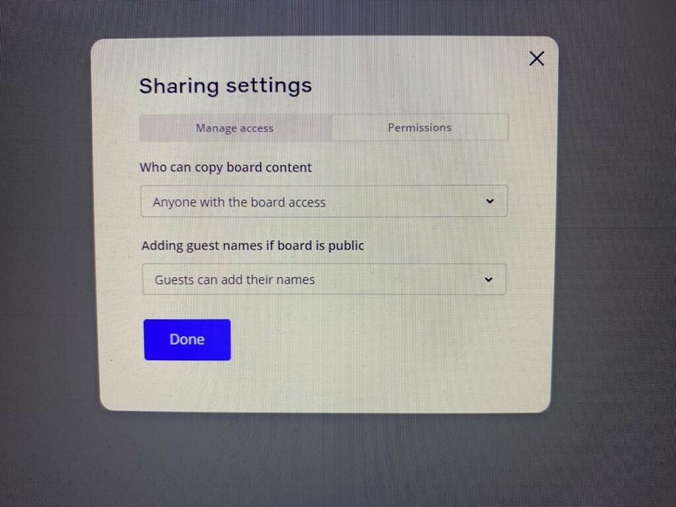The height and width of the screenshot is (507, 676).
Task: Click the 'Adding guest names if board is public' label
Action: pos(253,246)
